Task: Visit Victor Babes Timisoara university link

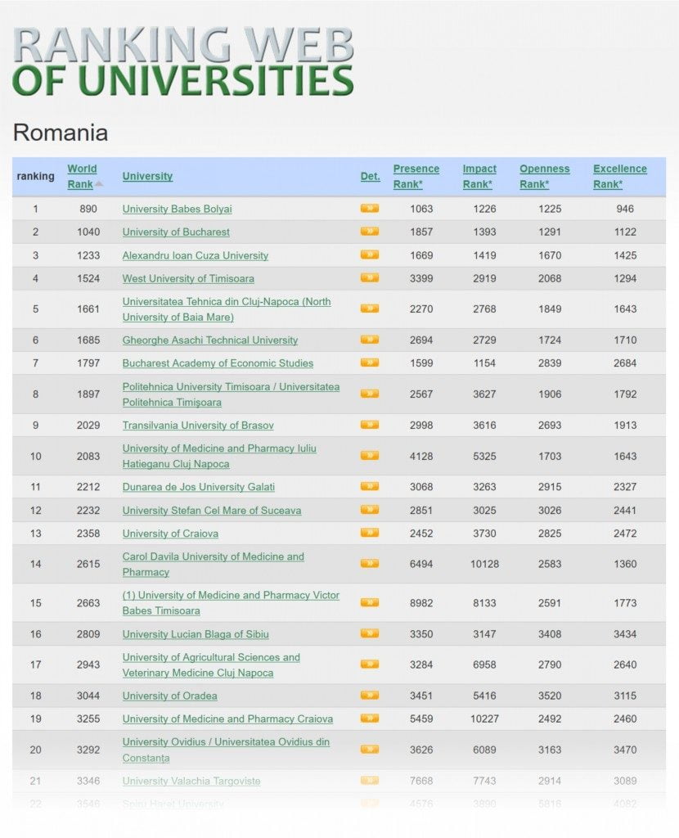Action: tap(231, 603)
